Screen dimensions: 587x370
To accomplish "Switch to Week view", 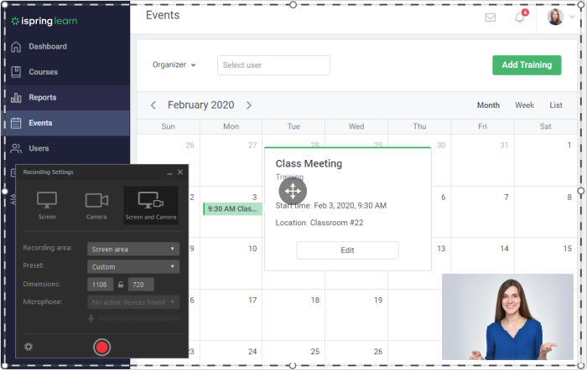I will coord(524,105).
